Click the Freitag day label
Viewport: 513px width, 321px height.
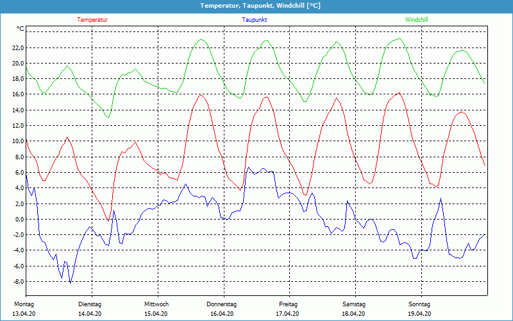tap(288, 304)
